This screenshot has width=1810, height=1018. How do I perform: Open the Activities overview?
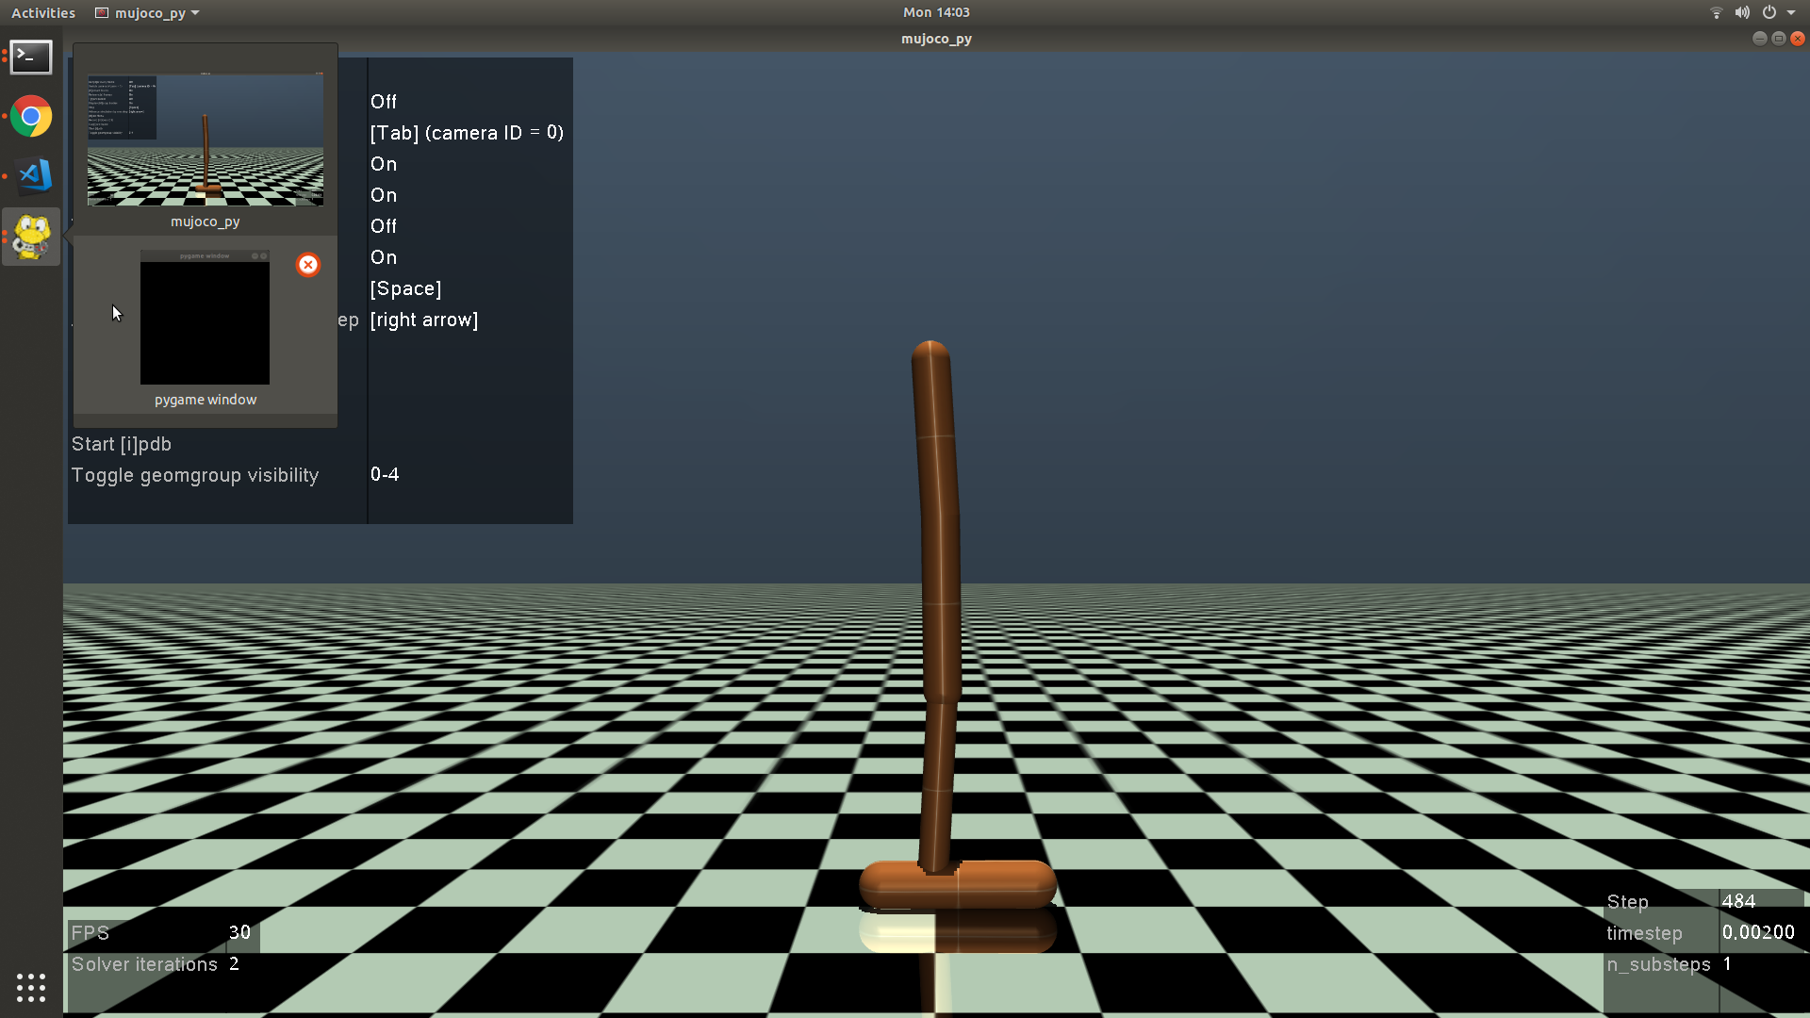point(43,12)
